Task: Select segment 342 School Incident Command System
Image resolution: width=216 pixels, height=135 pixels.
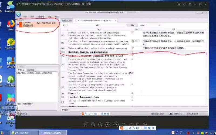Action: tap(96, 56)
